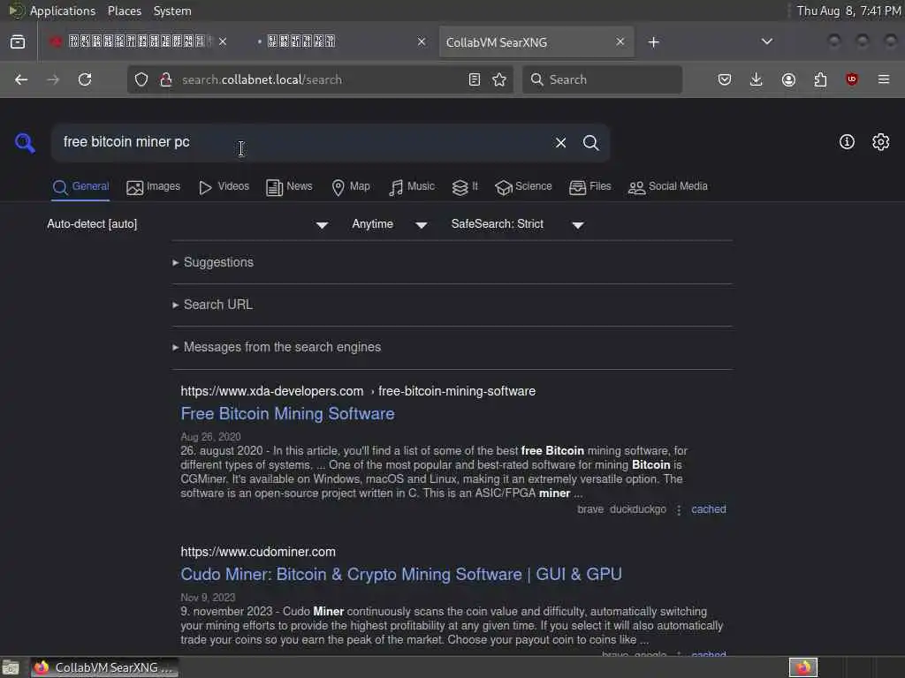Screen dimensions: 905x678
Task: Focus the Firefox Search box
Action: (602, 79)
